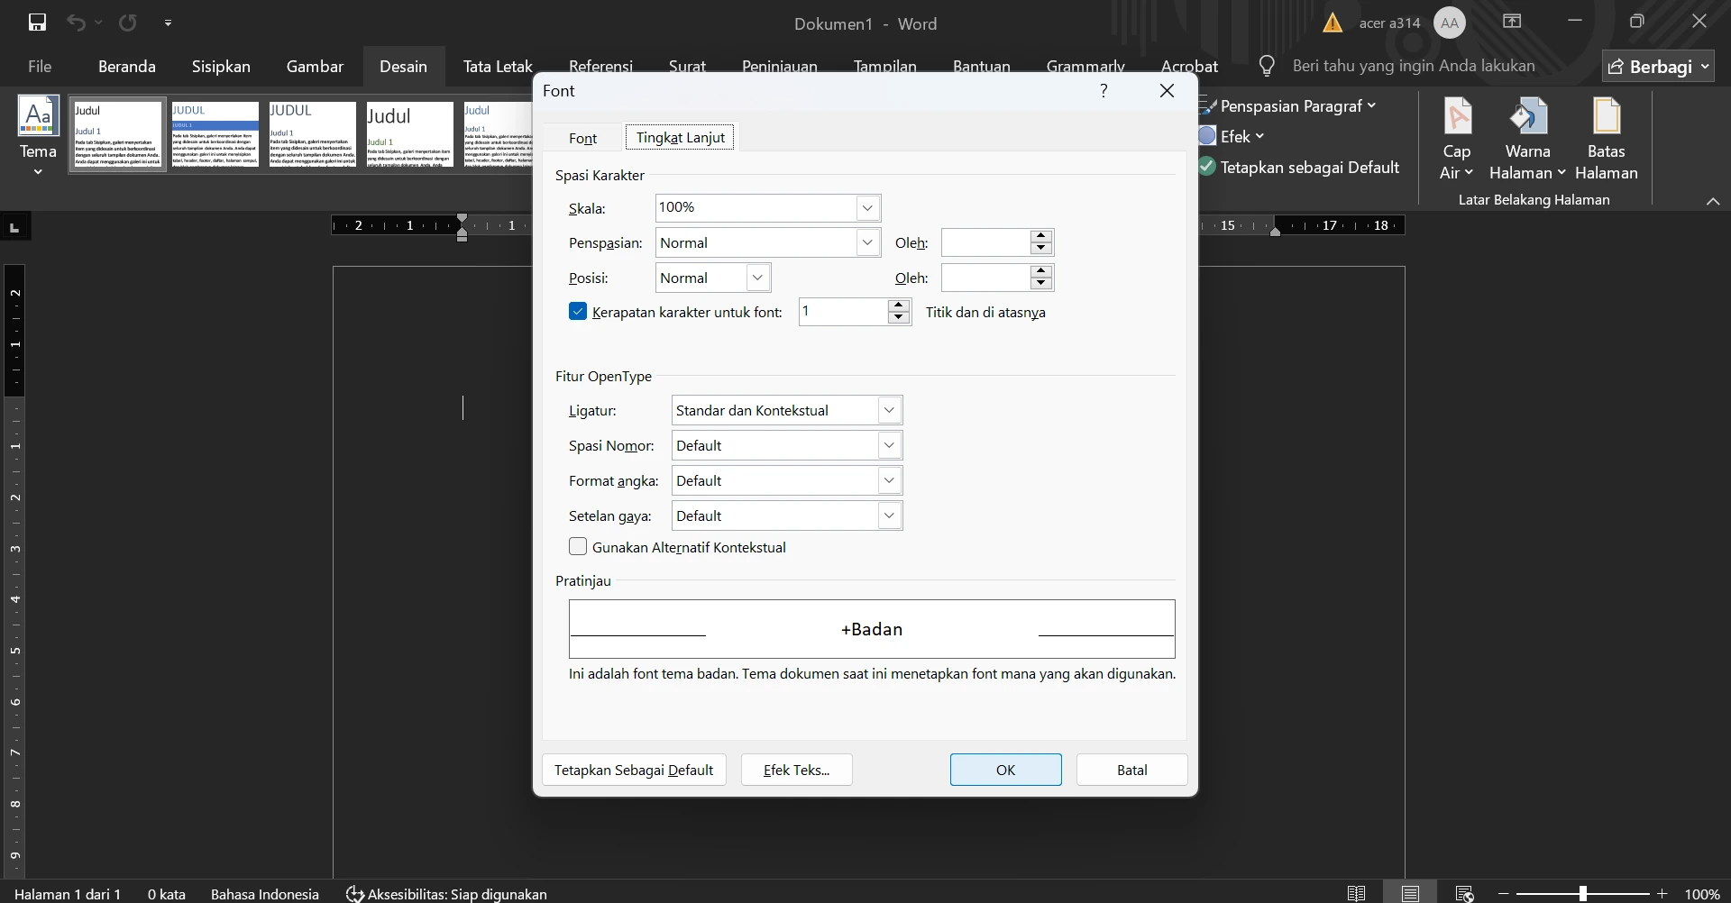Open the Ligatur dropdown
This screenshot has height=903, width=1731.
(x=889, y=410)
